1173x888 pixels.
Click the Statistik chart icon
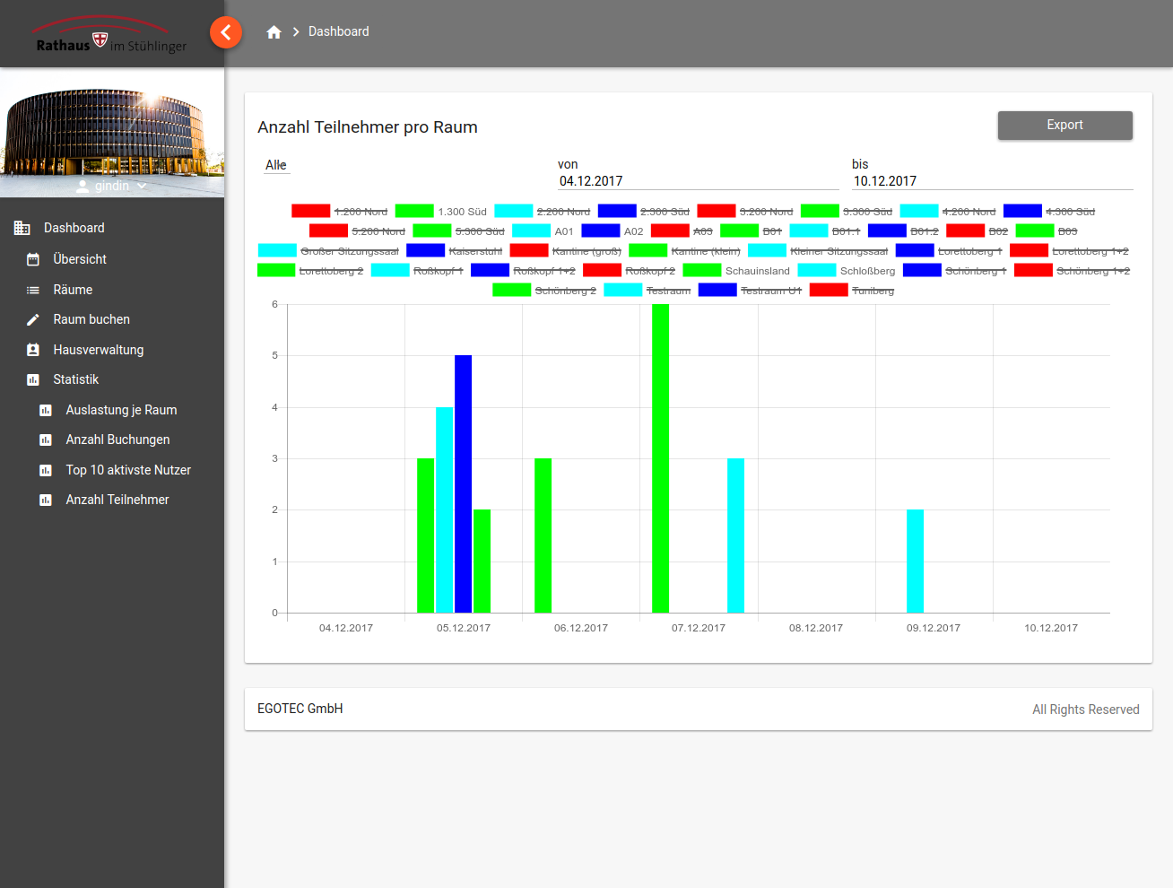click(x=33, y=379)
